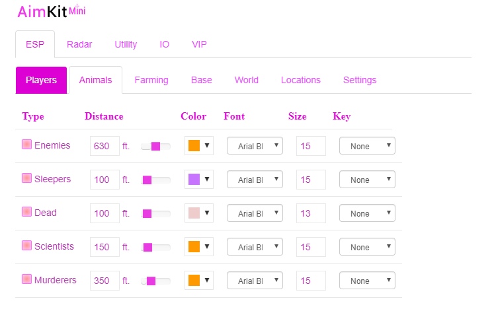
Task: Select the Settings sub-tab
Action: 360,80
